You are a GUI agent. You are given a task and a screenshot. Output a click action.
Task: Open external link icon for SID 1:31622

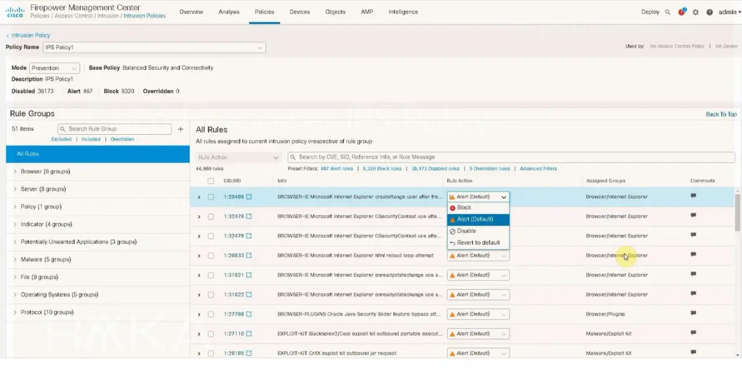(x=249, y=295)
